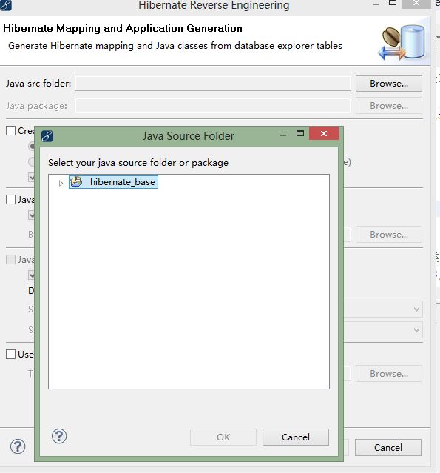Click Cancel in the Java Source Folder dialog

pos(296,437)
